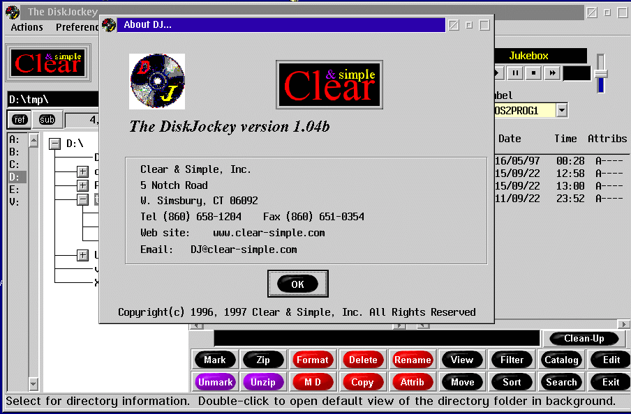Viewport: 631px width, 414px height.
Task: Click the Zip button
Action: click(262, 360)
